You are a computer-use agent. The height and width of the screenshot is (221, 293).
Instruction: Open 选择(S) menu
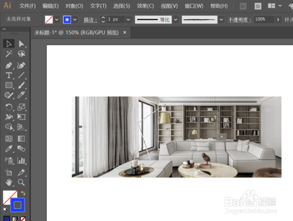pyautogui.click(x=122, y=6)
